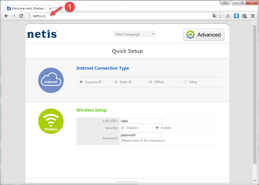Open the Select Language dropdown
This screenshot has width=259, height=185.
[x=135, y=34]
